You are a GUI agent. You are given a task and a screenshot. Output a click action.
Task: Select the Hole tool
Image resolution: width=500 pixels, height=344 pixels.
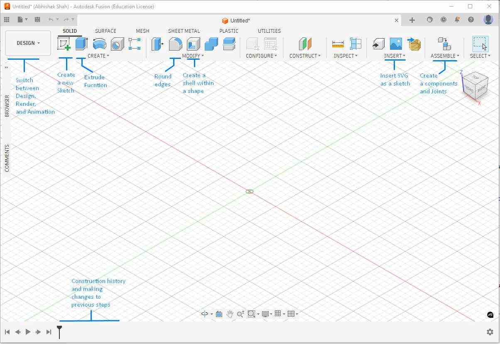click(x=117, y=44)
